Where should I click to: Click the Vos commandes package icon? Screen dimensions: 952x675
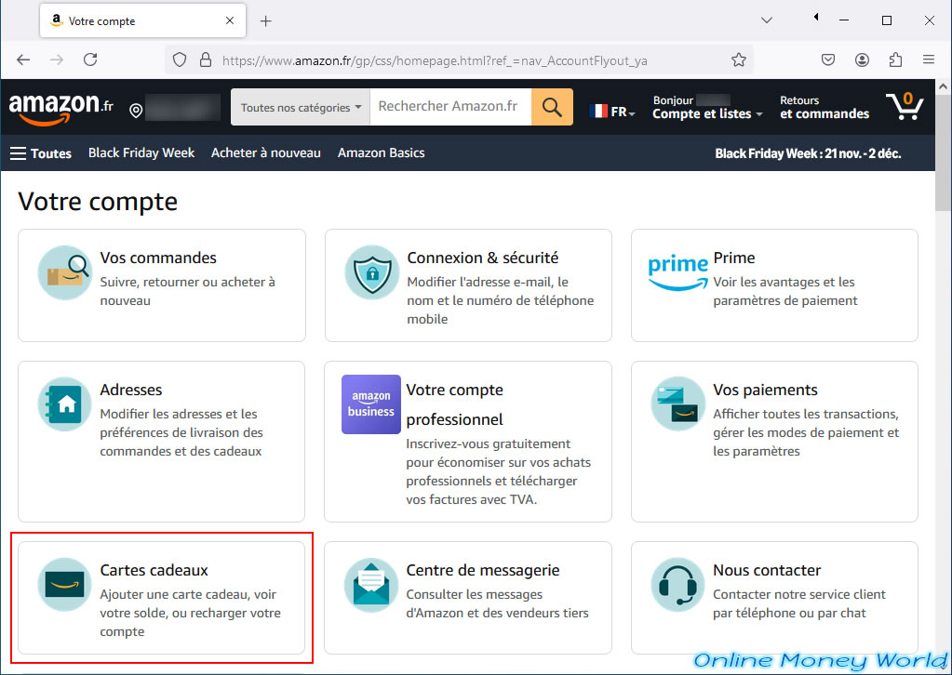coord(65,272)
